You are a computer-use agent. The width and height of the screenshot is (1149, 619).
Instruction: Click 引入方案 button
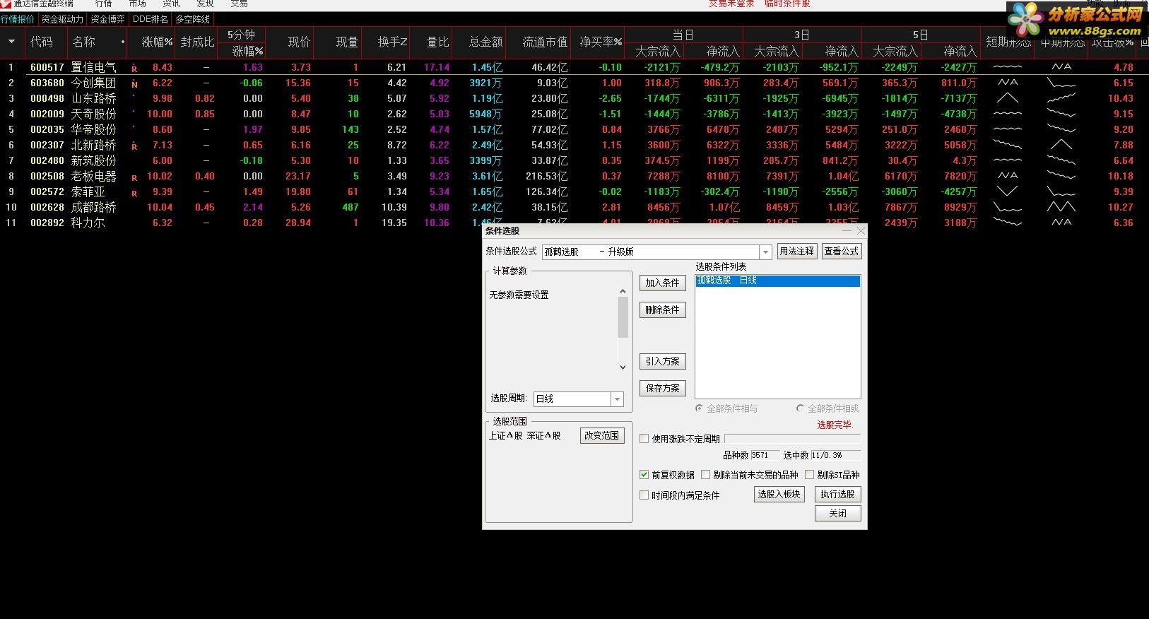click(x=663, y=361)
